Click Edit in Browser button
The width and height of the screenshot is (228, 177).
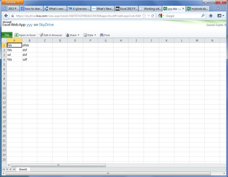pyautogui.click(x=51, y=35)
